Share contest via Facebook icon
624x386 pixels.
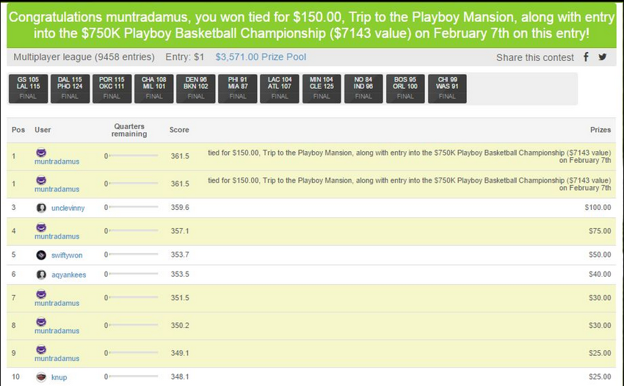(x=586, y=57)
